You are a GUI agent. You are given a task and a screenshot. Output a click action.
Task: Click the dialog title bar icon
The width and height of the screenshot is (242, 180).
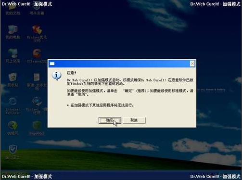52,64
